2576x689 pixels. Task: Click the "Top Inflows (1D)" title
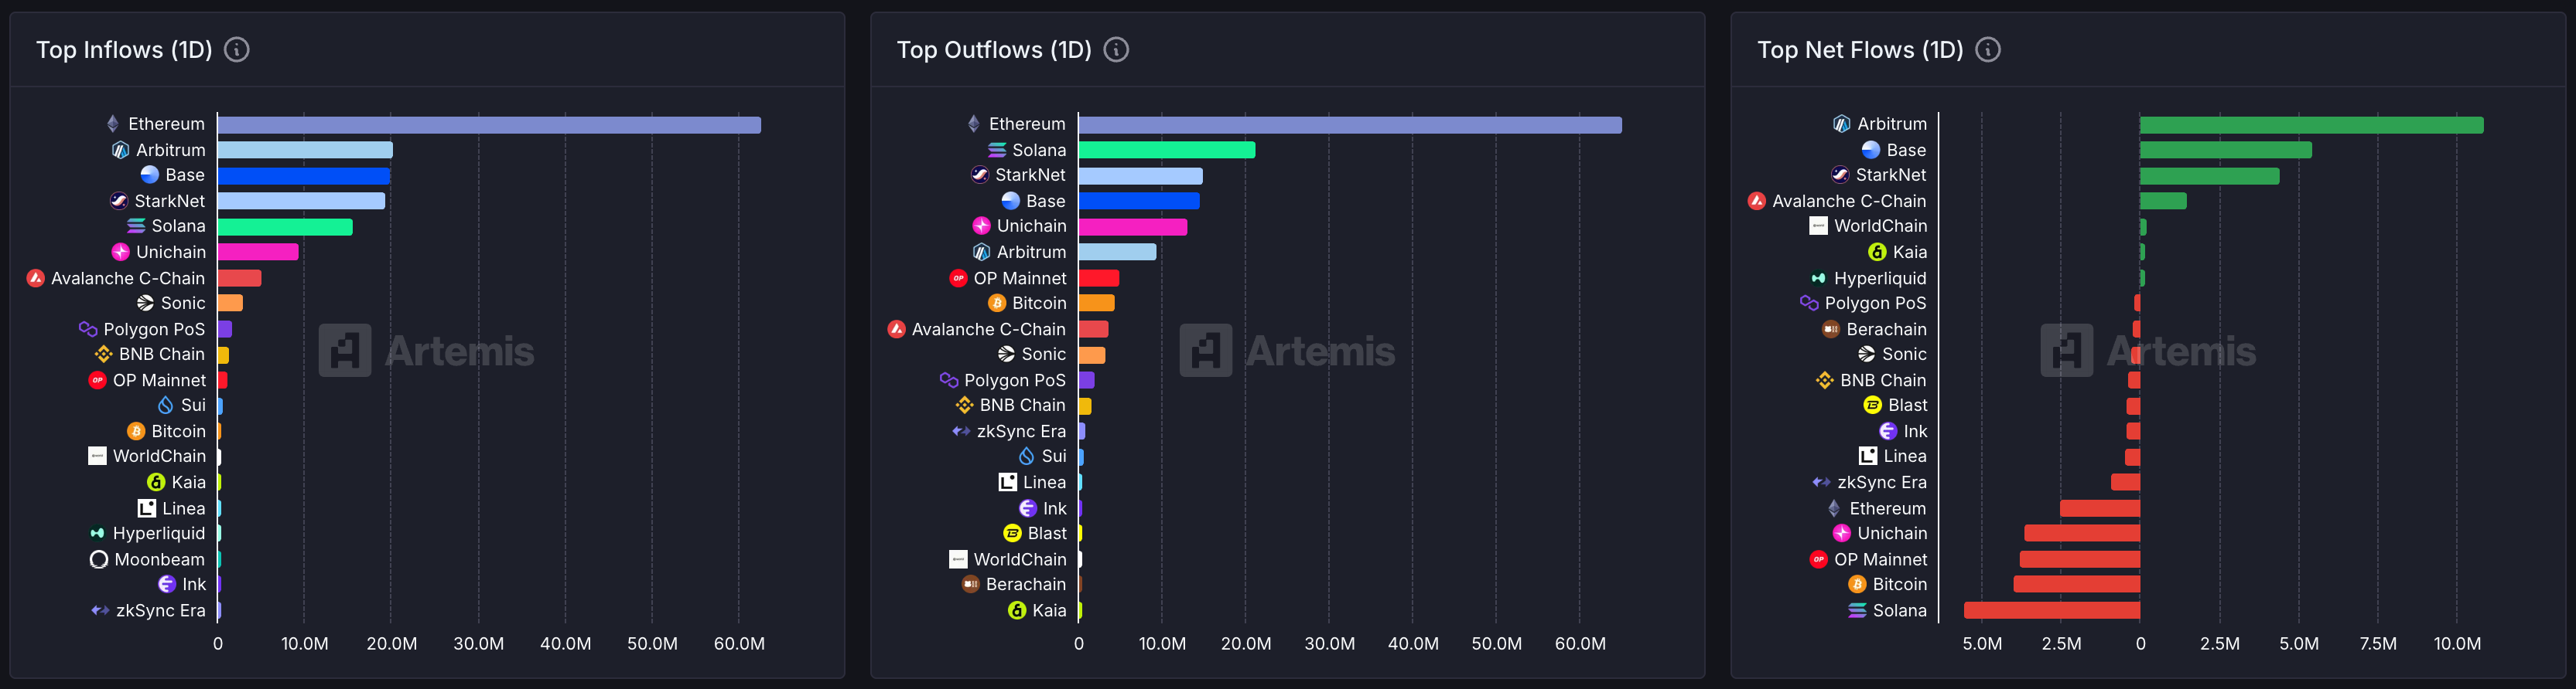[x=125, y=50]
